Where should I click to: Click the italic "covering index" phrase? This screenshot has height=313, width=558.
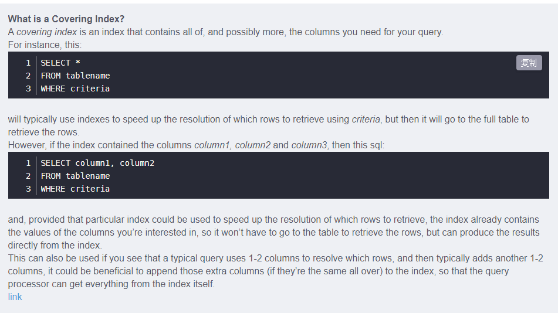[x=46, y=32]
